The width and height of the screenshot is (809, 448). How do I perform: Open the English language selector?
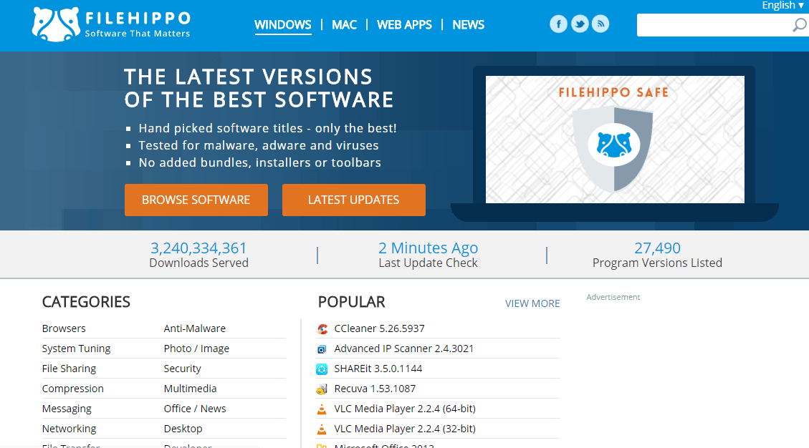click(782, 5)
